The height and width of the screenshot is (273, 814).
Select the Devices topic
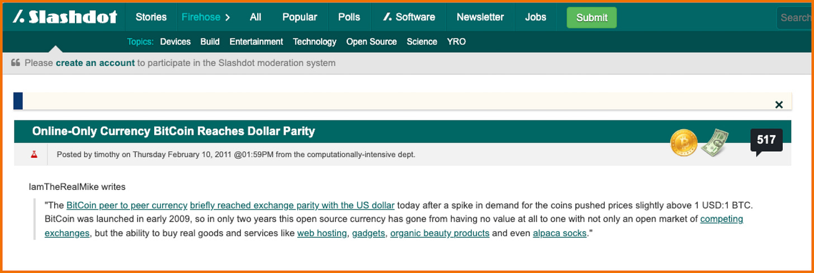(175, 42)
